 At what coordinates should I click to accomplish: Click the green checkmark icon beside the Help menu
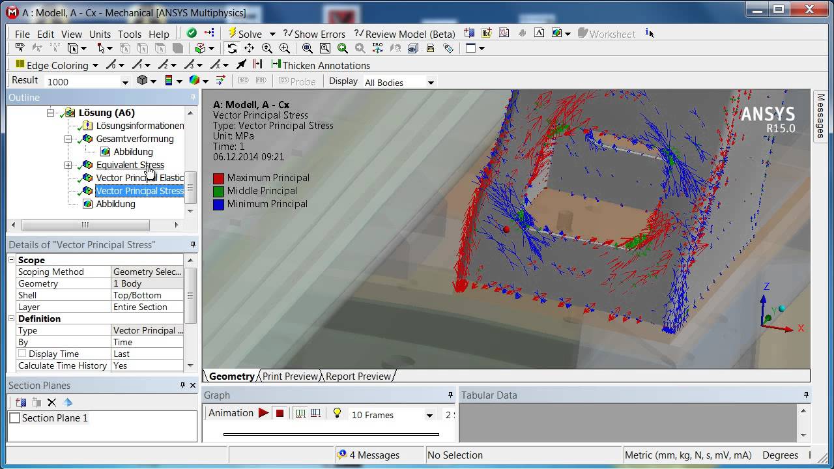click(192, 33)
